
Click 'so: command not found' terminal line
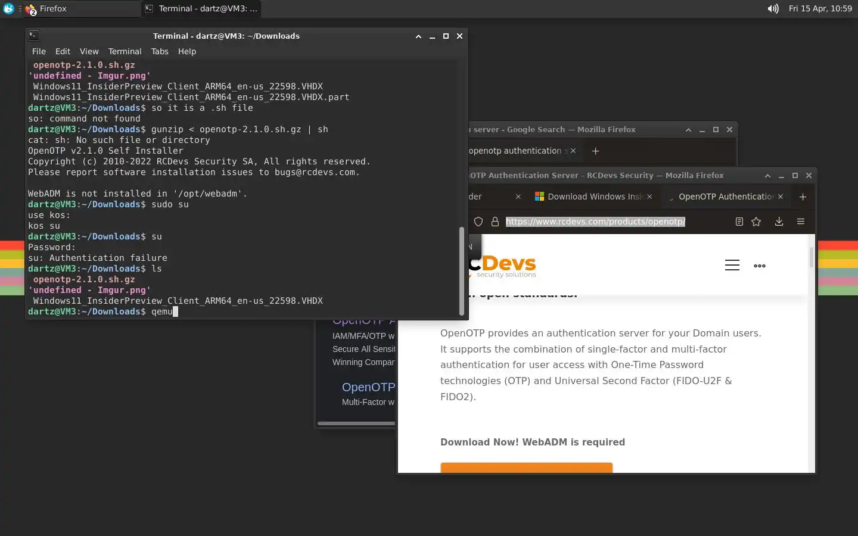[84, 119]
